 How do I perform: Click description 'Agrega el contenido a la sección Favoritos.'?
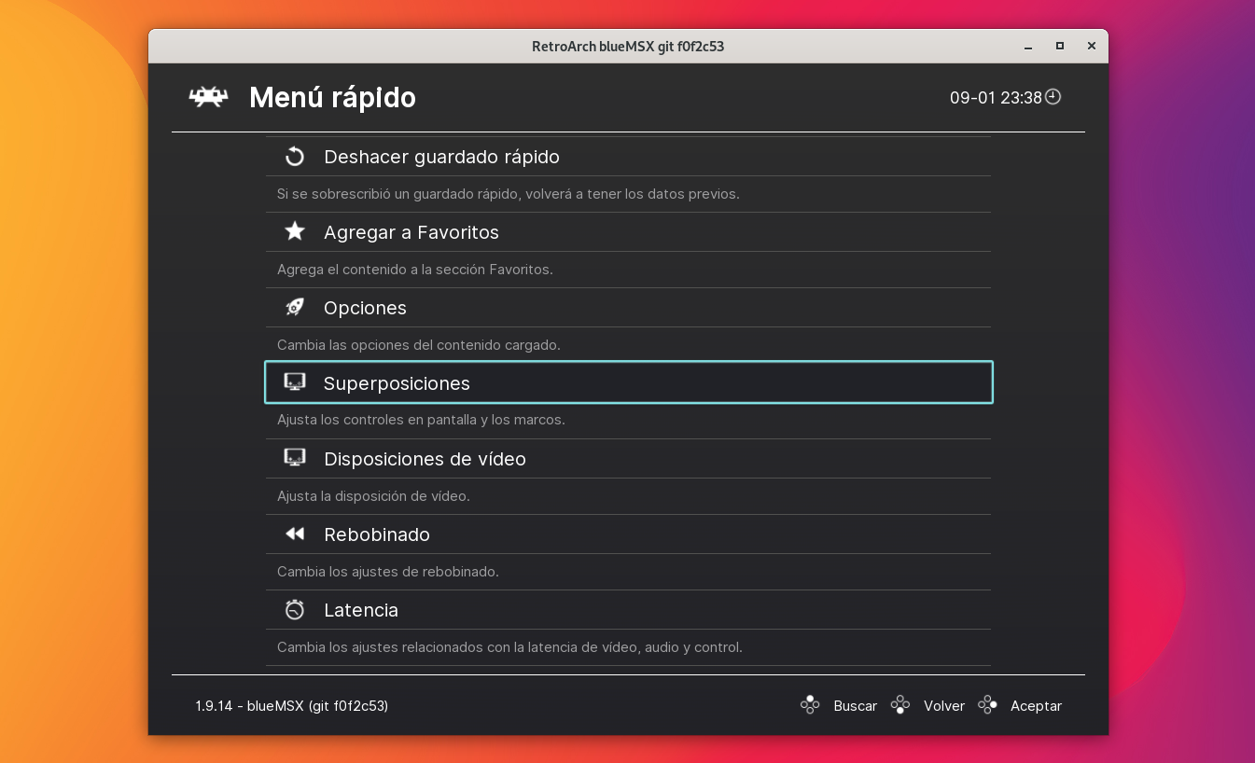click(x=415, y=270)
